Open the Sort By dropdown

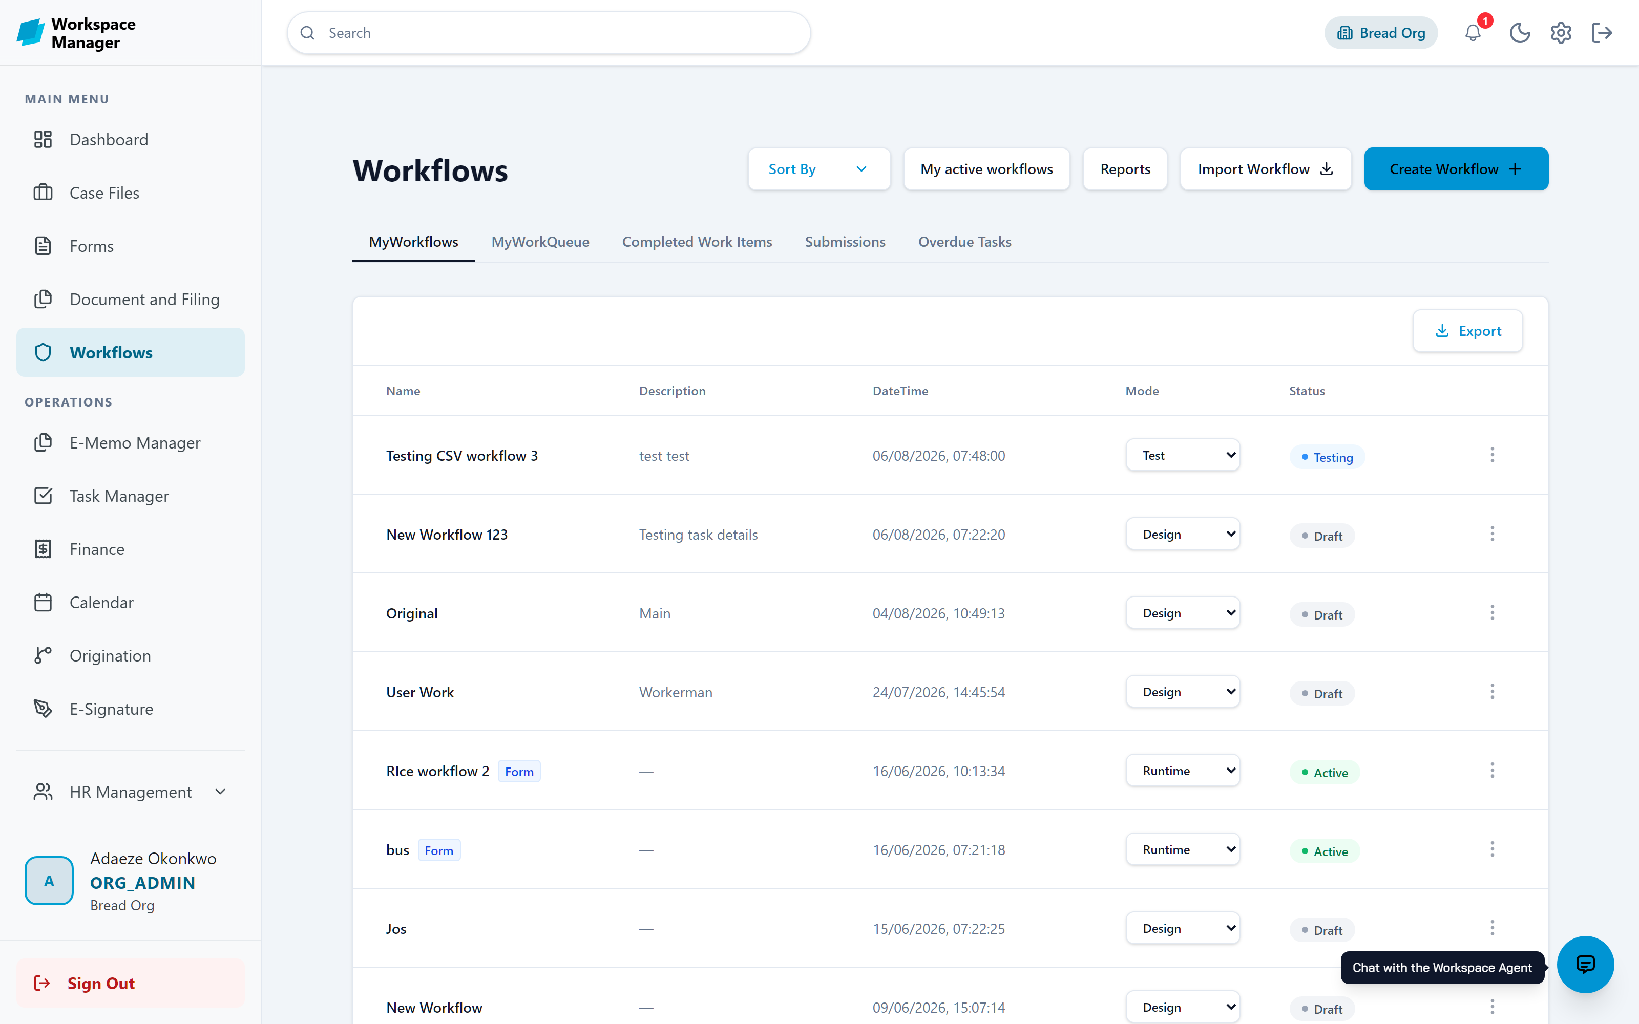[x=819, y=169]
